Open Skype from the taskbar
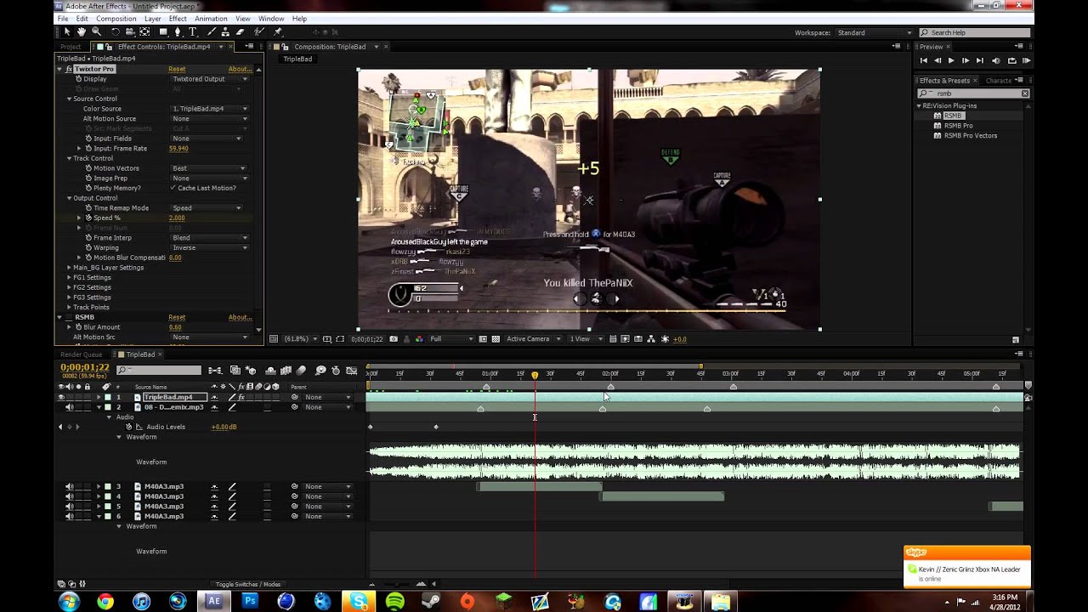 (359, 601)
